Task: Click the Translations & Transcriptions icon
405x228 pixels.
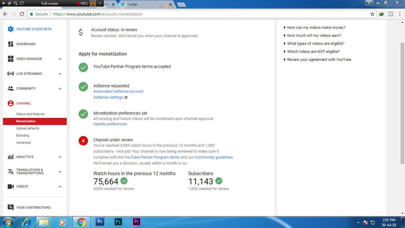Action: pyautogui.click(x=10, y=172)
